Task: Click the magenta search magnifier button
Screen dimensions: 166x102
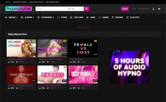Action: [x=87, y=9]
